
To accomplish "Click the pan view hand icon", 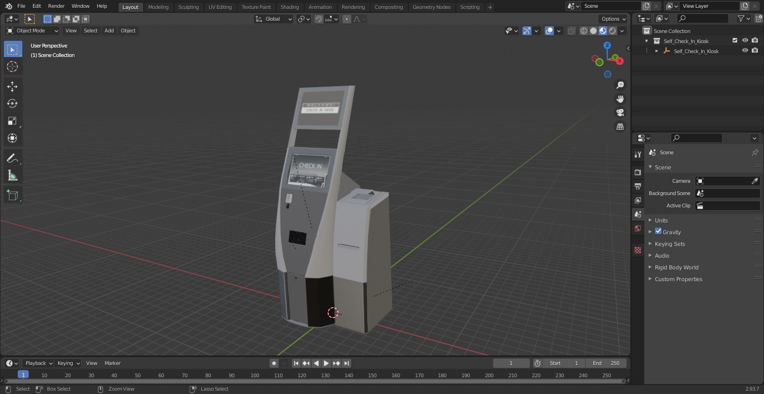I will point(620,99).
